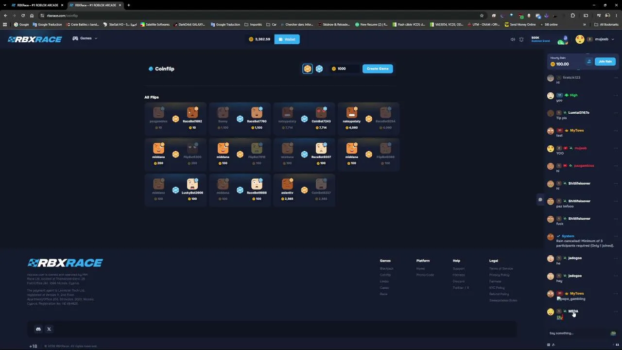Open options for pazgambles chat message
622x350 pixels.
click(616, 166)
